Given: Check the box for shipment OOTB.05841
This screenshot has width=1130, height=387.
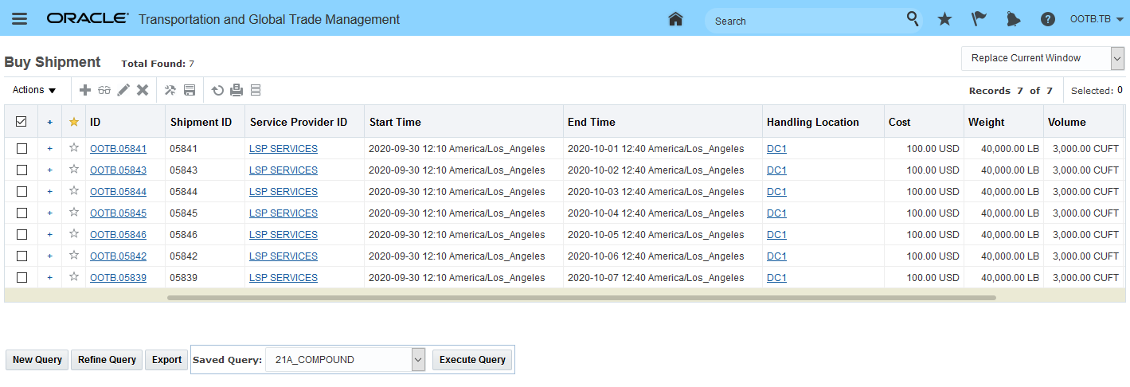Looking at the screenshot, I should pyautogui.click(x=22, y=149).
